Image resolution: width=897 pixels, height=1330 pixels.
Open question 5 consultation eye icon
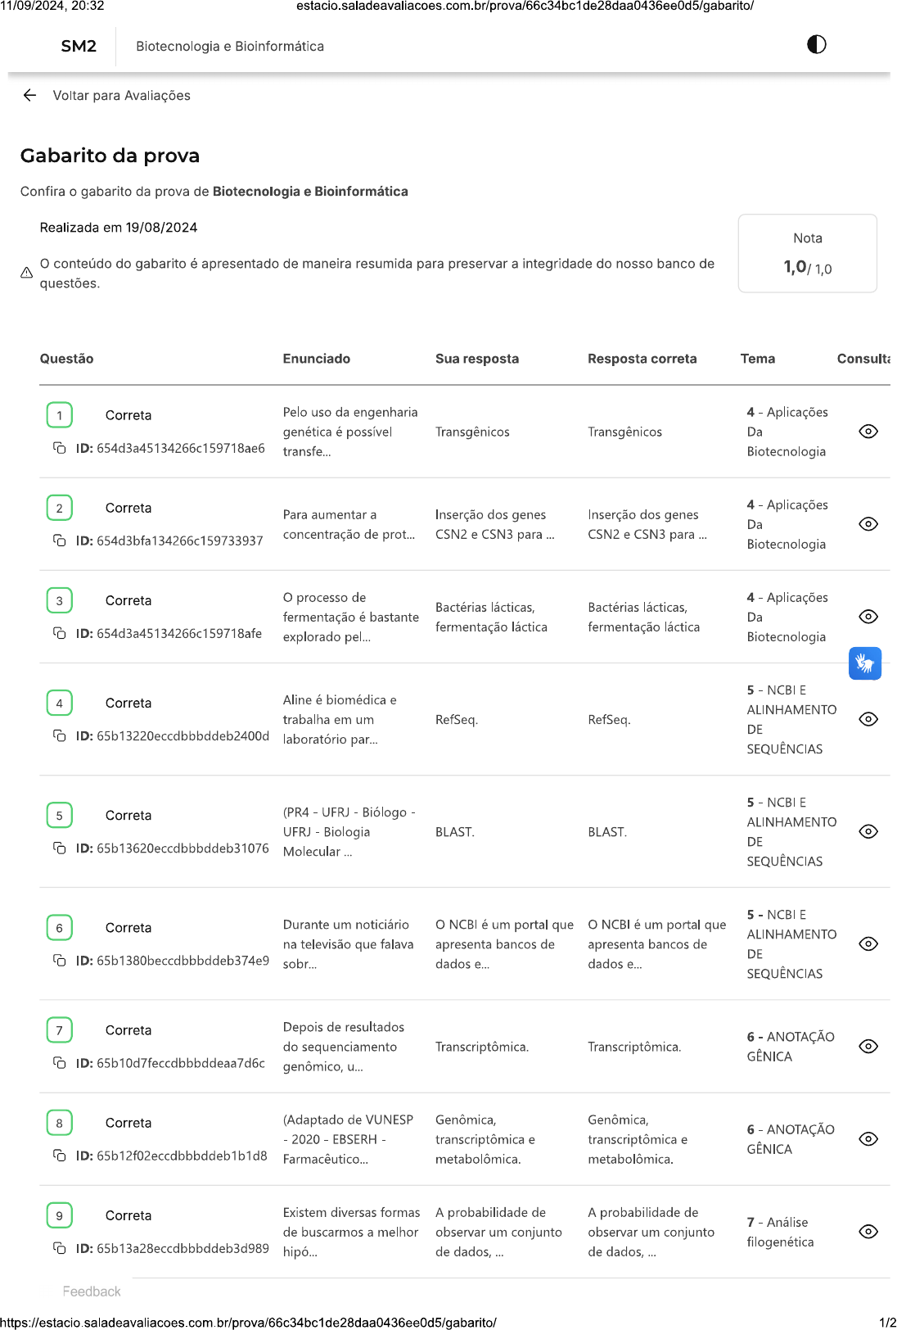[x=868, y=831]
